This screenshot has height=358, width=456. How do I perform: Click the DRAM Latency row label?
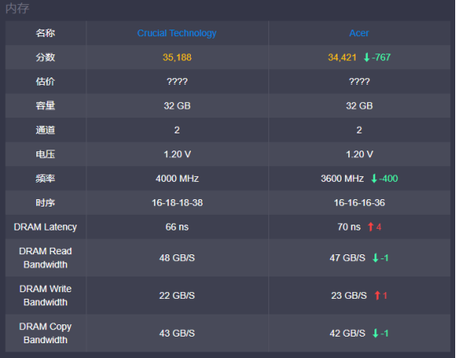(x=45, y=227)
